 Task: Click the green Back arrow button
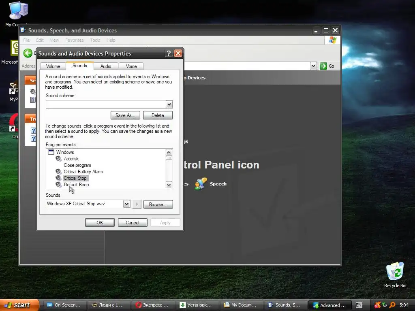[28, 53]
